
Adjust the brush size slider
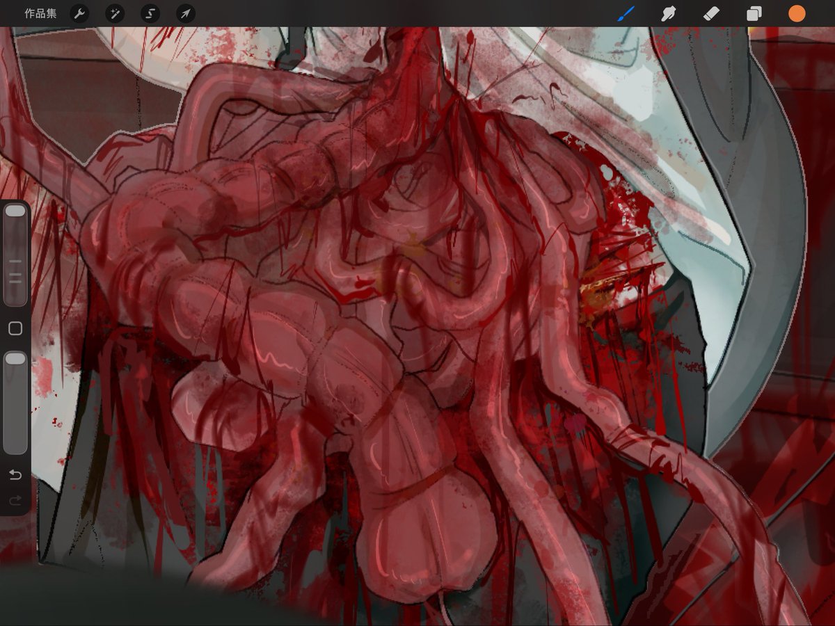[15, 255]
